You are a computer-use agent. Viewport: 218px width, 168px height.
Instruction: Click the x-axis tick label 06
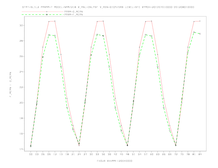(x=43, y=154)
